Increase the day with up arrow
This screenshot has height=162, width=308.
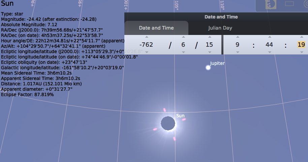[210, 37]
